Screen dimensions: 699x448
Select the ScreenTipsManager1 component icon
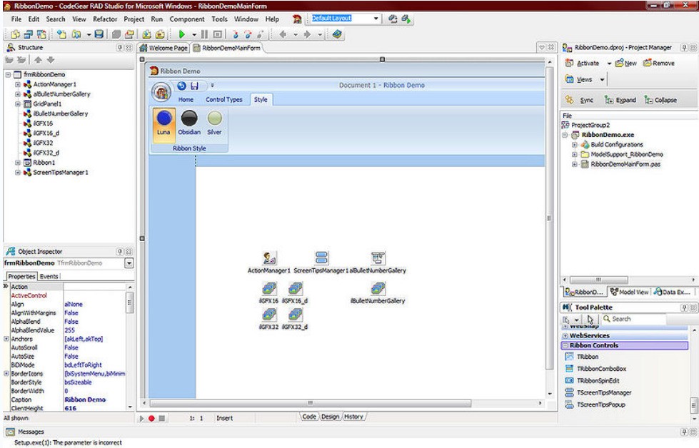tap(321, 259)
